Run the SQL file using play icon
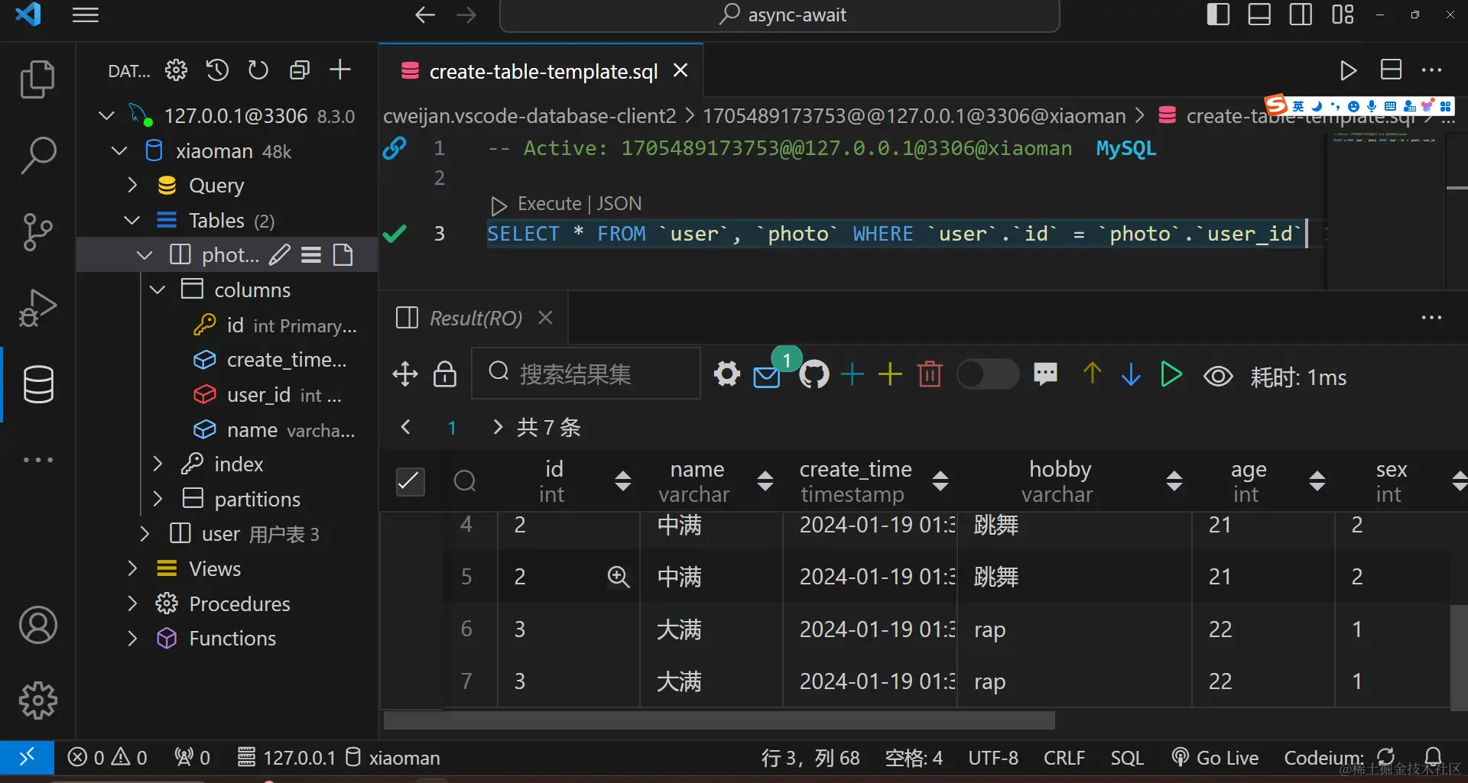This screenshot has width=1468, height=783. [1348, 70]
